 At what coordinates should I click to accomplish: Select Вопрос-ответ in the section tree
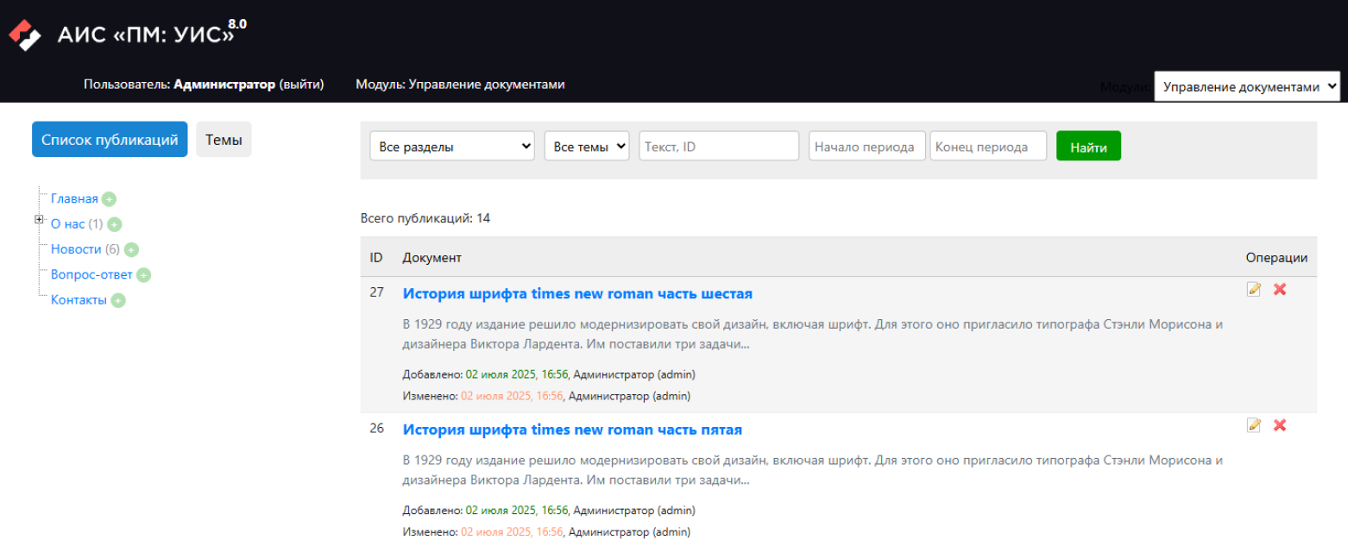(x=91, y=275)
